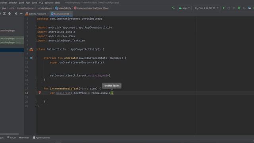Screen dimensions: 254x143
Task: Debug the app with the green bug icon
Action: [x=239, y=8]
